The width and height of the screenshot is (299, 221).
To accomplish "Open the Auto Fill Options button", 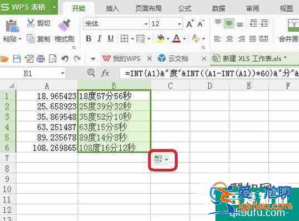I will (x=161, y=159).
